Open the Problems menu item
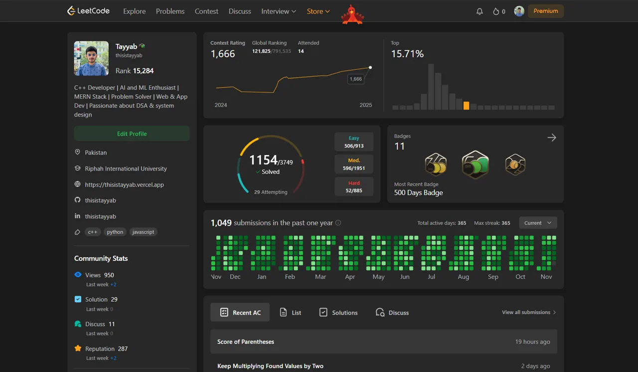The width and height of the screenshot is (638, 372). point(170,11)
